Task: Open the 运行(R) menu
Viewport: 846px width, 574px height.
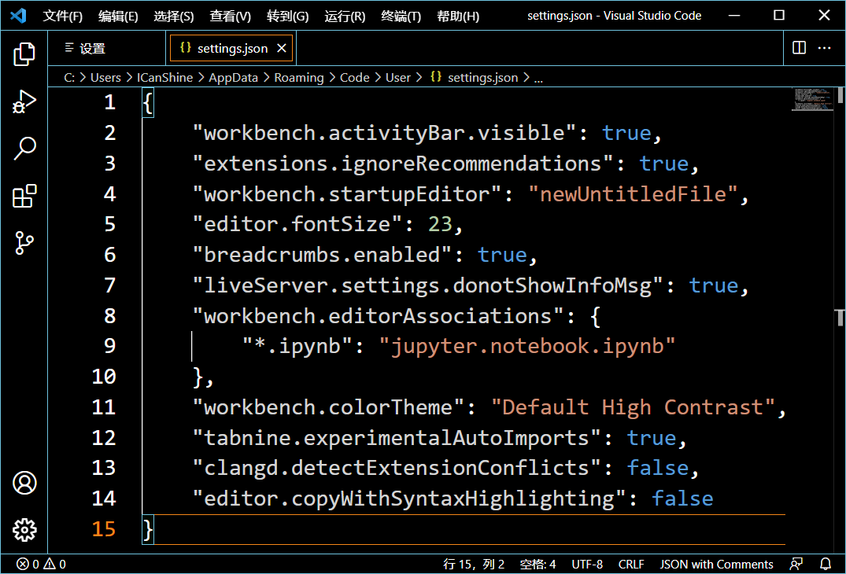Action: tap(345, 17)
